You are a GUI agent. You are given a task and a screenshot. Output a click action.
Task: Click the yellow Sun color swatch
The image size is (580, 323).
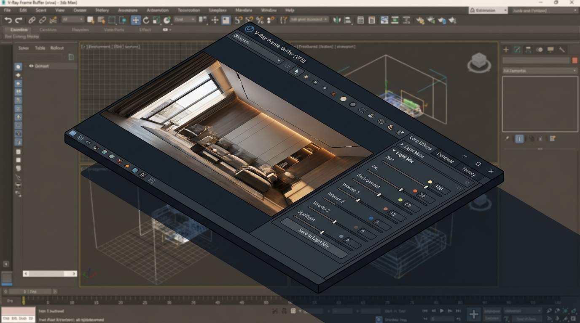point(430,182)
